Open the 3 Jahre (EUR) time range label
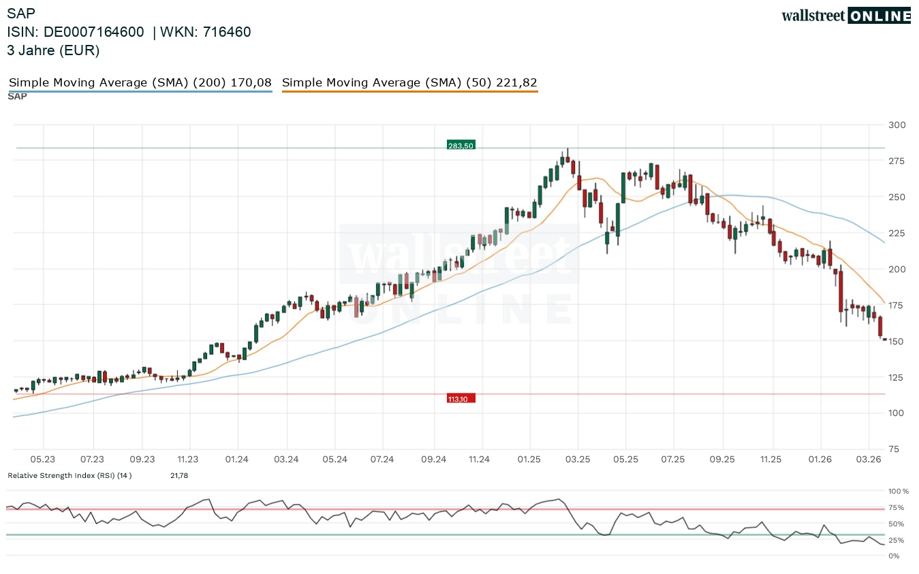This screenshot has width=919, height=574. (53, 50)
